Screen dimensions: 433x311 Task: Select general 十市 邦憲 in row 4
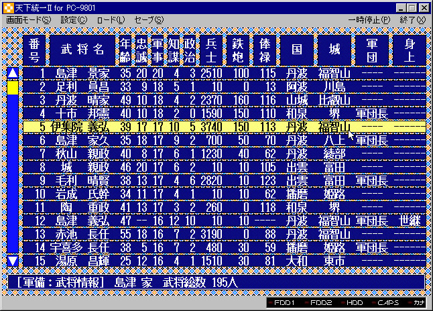(x=225, y=113)
